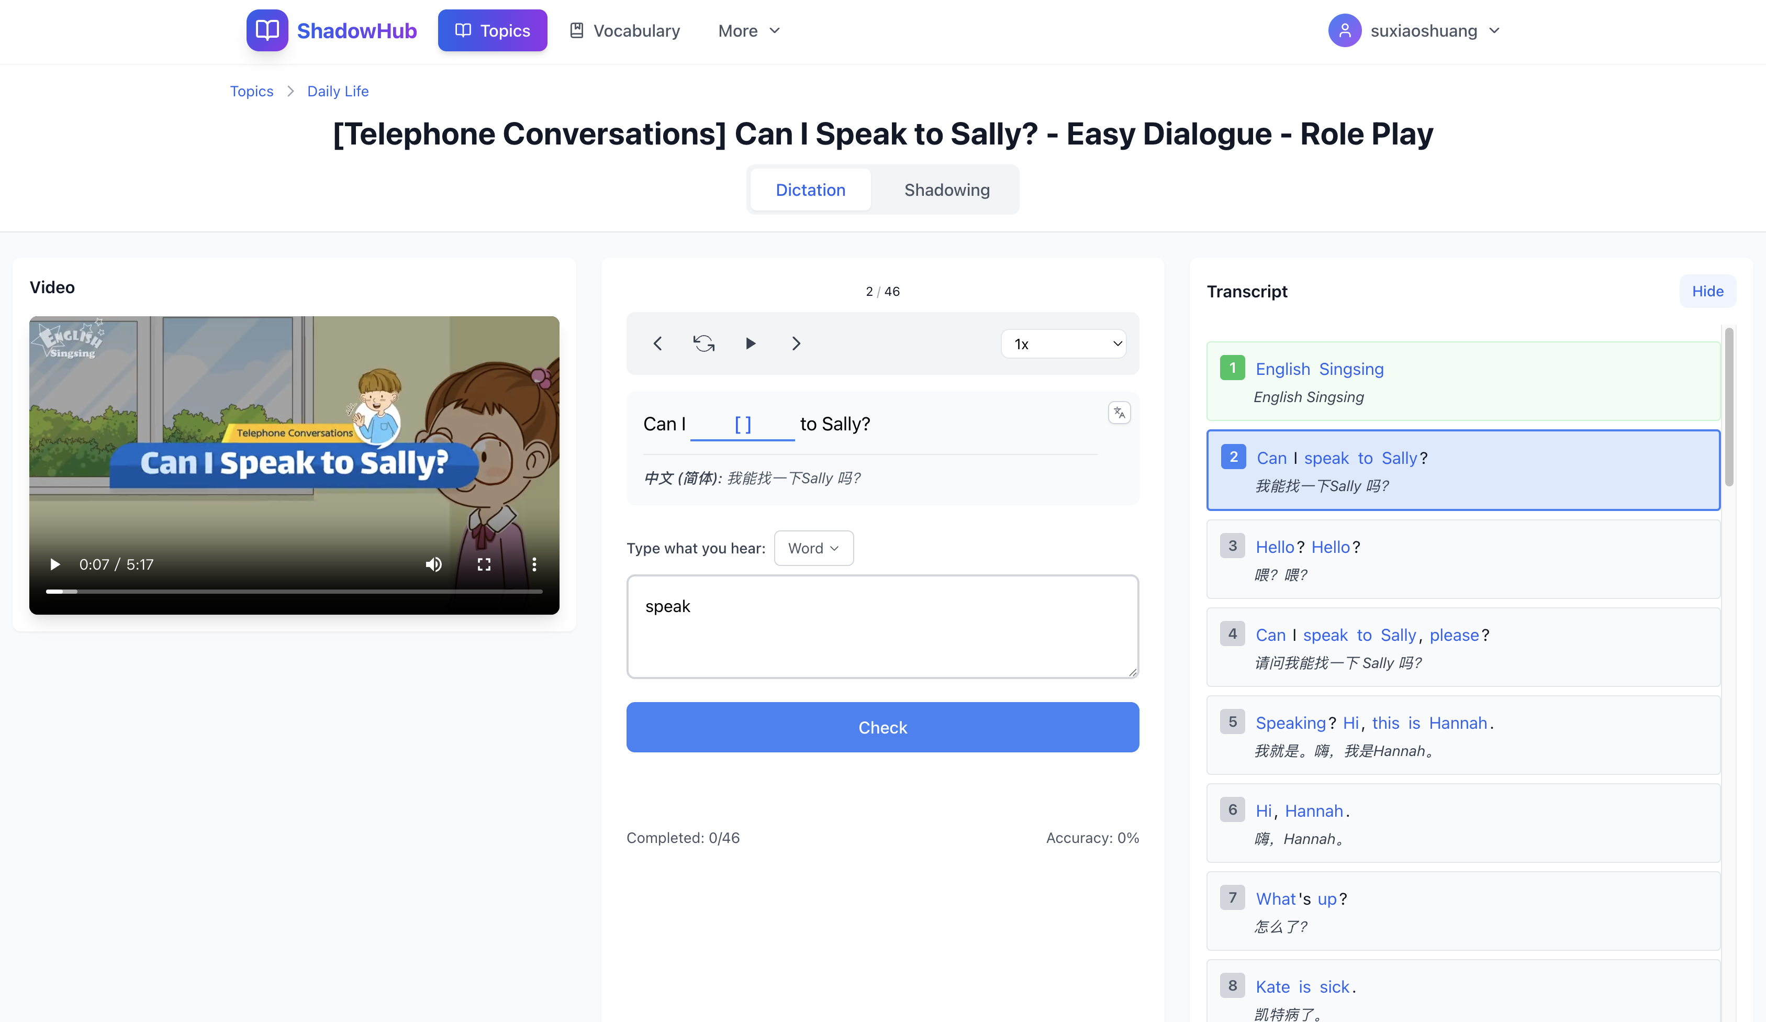The width and height of the screenshot is (1766, 1022).
Task: Click the transcript panel scrollbar
Action: [1729, 407]
